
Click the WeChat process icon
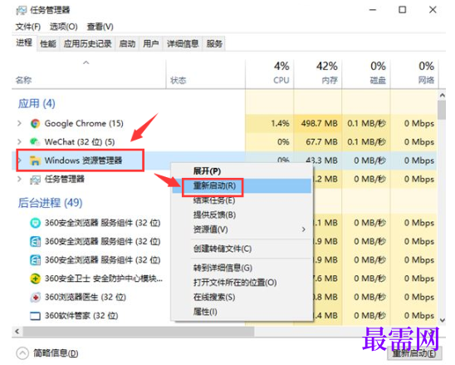(x=35, y=142)
